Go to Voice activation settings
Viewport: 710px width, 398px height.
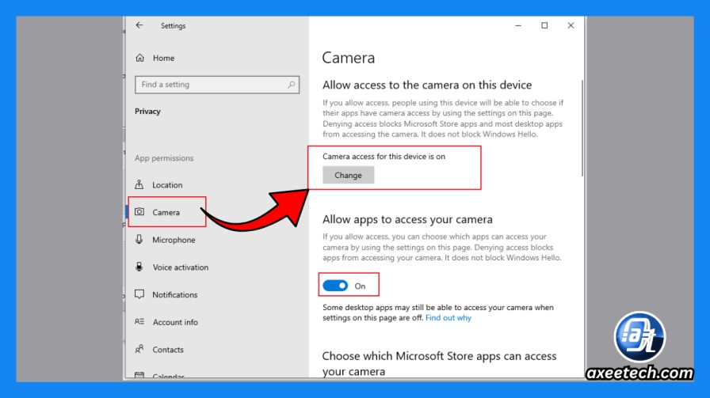181,267
